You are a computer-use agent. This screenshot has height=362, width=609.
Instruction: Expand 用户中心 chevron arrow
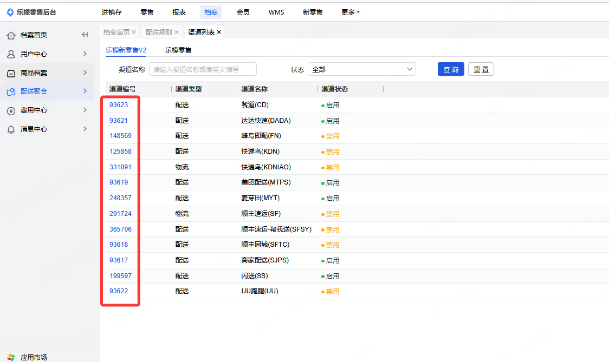pyautogui.click(x=85, y=54)
